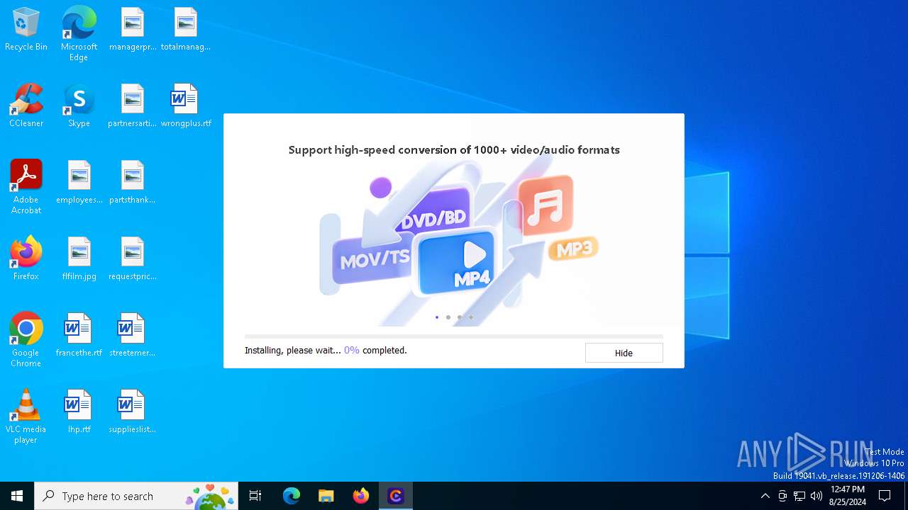This screenshot has width=908, height=510.
Task: Open File Explorer from the taskbar
Action: coord(326,496)
